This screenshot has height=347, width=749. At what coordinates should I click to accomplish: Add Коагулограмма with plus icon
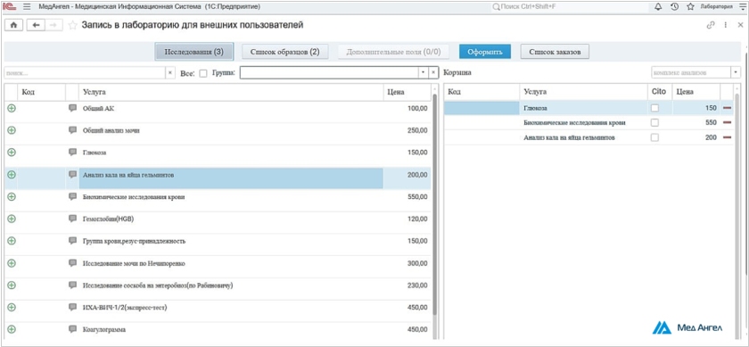coord(12,329)
